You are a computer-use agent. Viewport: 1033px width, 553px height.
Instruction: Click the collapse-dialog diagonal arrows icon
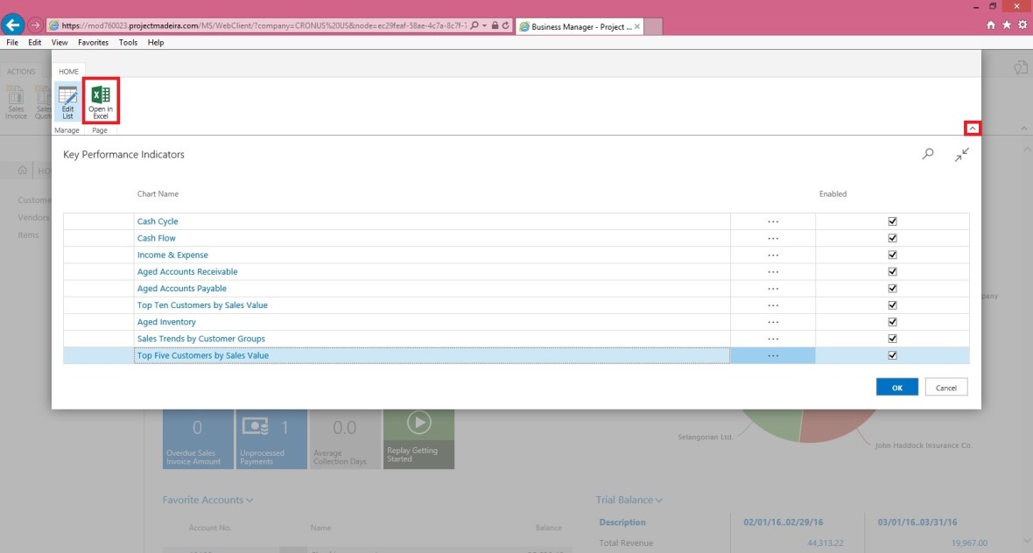coord(961,155)
